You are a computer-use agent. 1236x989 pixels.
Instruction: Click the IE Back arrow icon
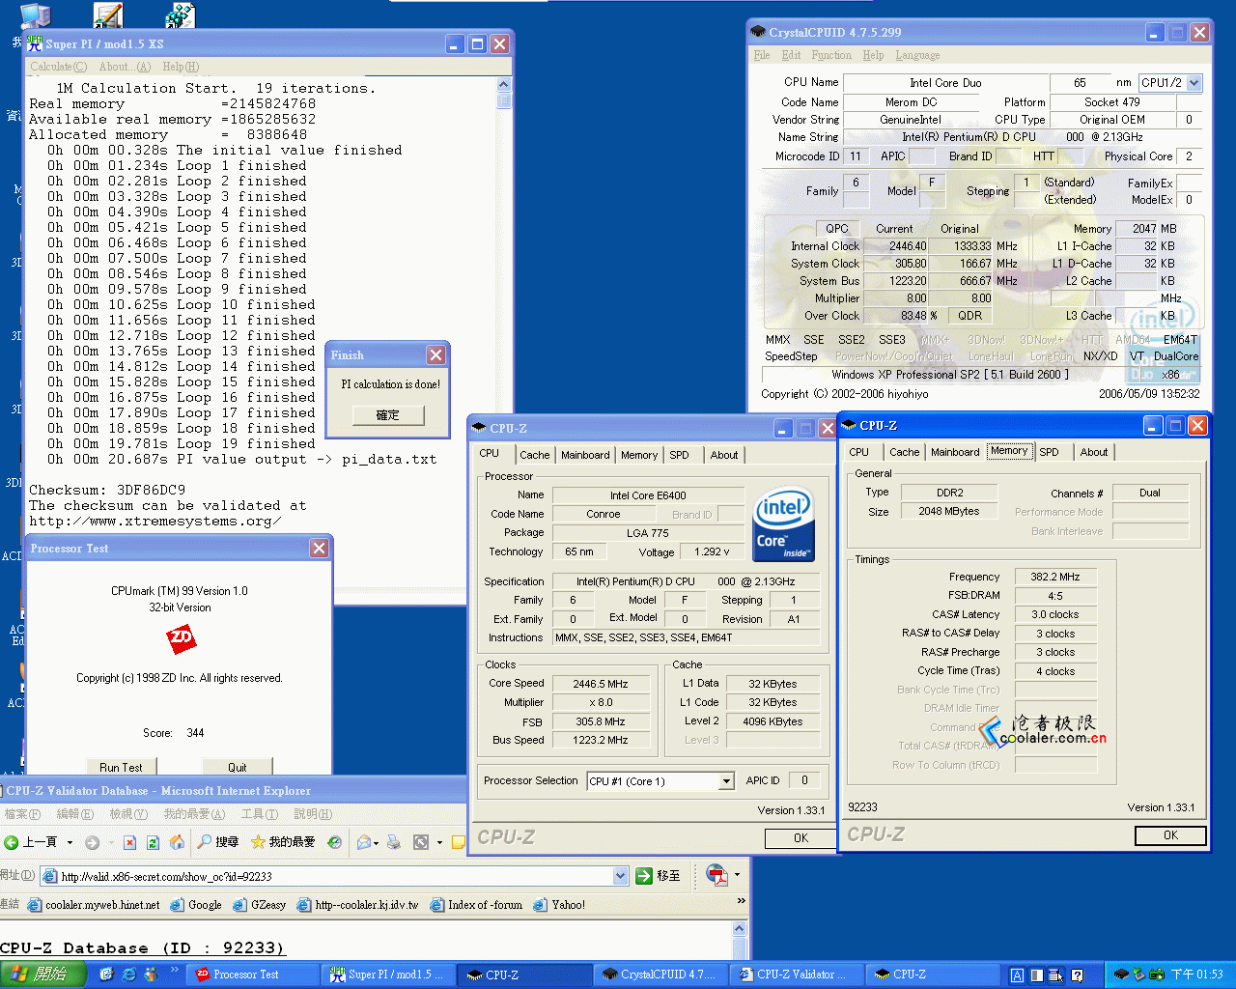[12, 842]
